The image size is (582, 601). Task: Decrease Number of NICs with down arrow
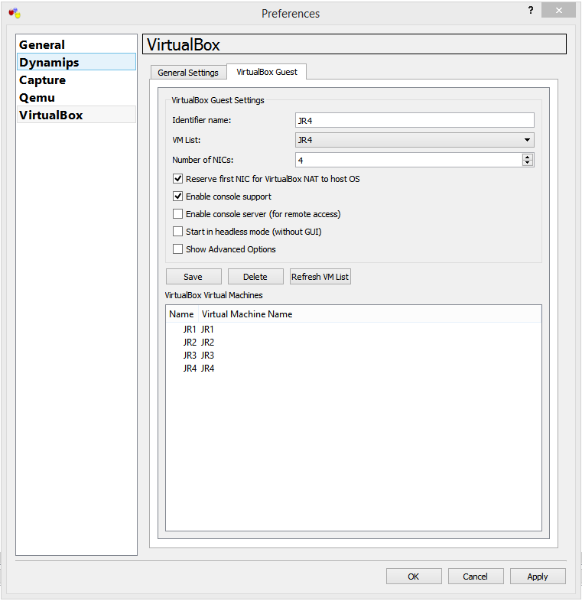[x=528, y=163]
